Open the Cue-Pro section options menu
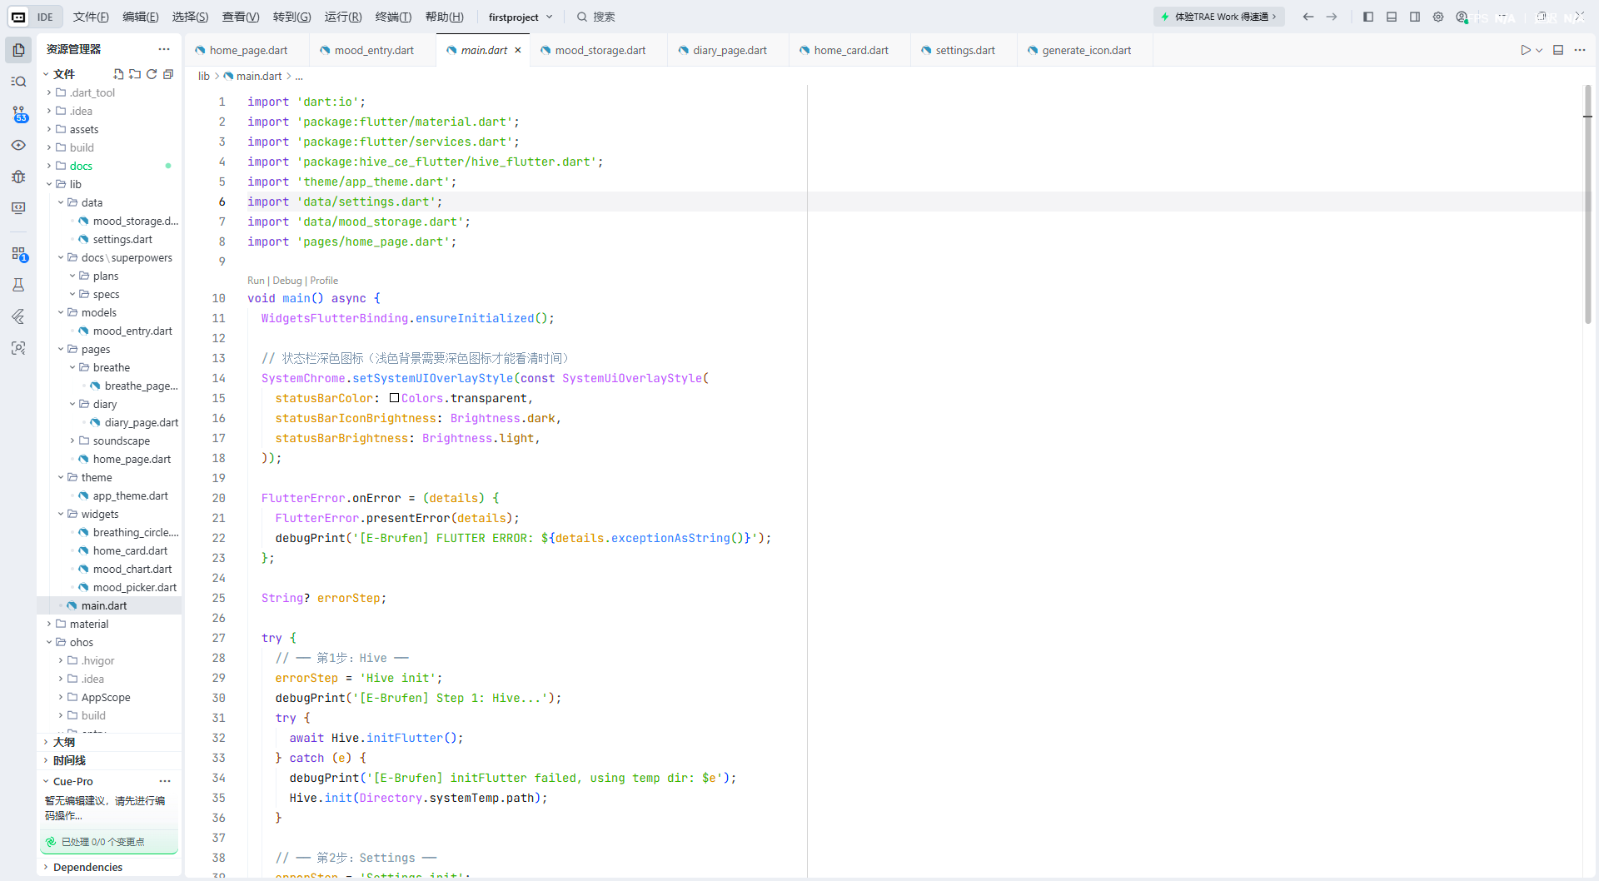 pyautogui.click(x=165, y=781)
